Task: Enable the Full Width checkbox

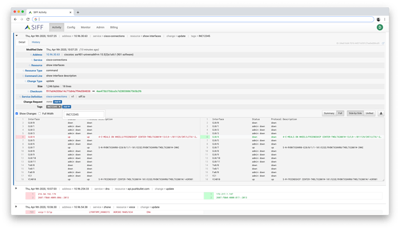Action: [x=39, y=113]
